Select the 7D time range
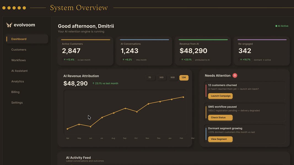The height and width of the screenshot is (165, 294). point(150,78)
